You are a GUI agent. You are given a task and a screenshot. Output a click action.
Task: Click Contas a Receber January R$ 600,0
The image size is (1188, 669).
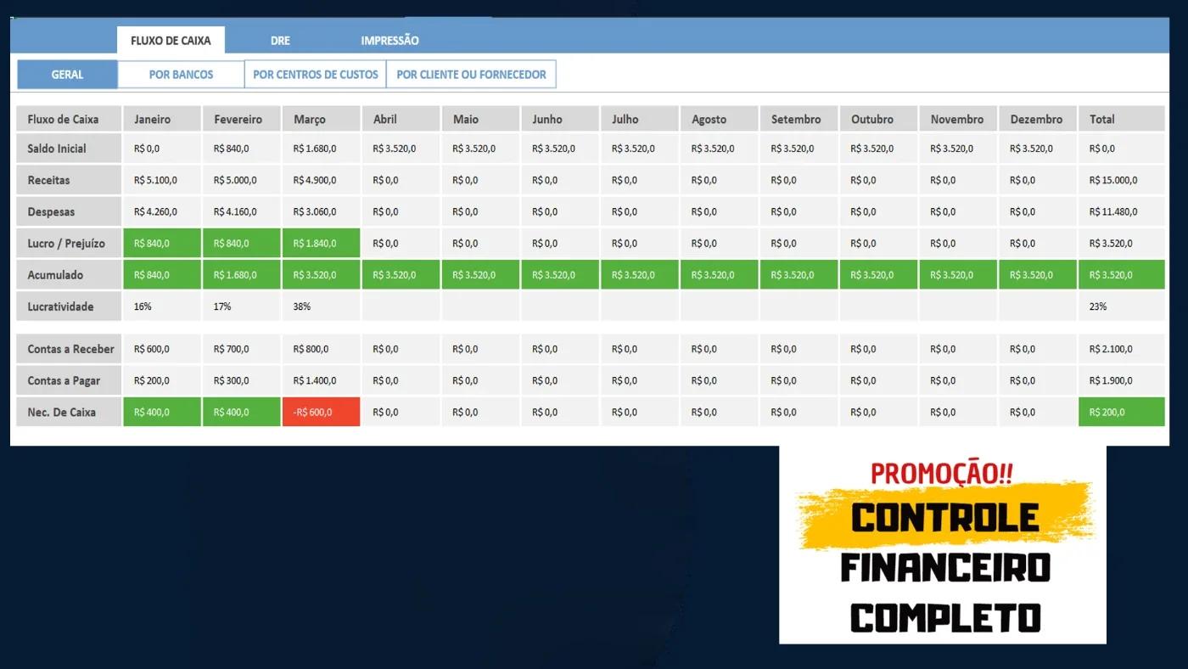(162, 349)
